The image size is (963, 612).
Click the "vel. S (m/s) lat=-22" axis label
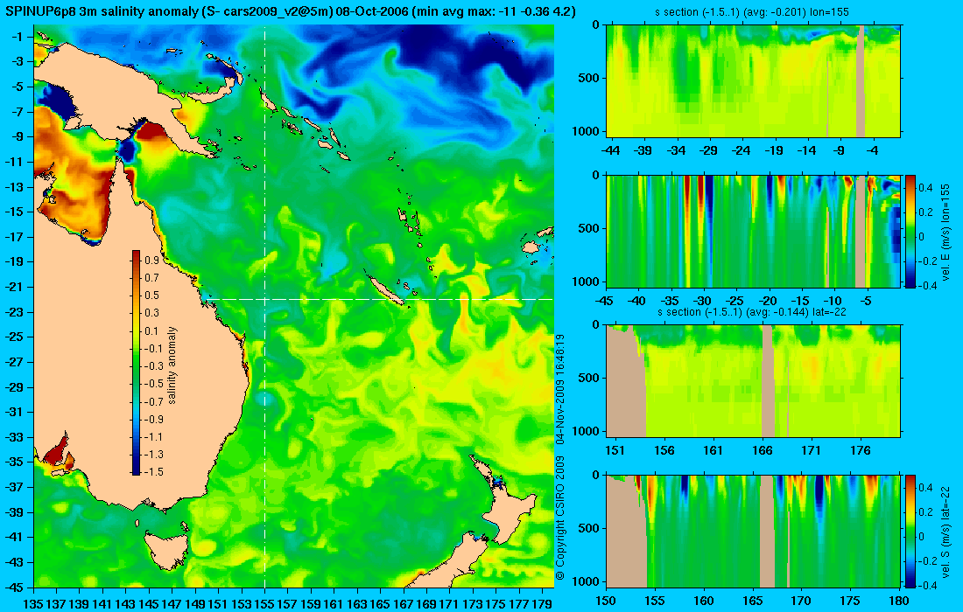945,531
